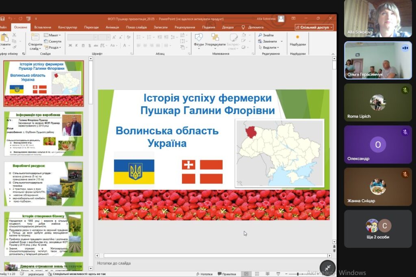The image size is (416, 277).
Task: Clear all formatting icon
Action: tap(129, 37)
